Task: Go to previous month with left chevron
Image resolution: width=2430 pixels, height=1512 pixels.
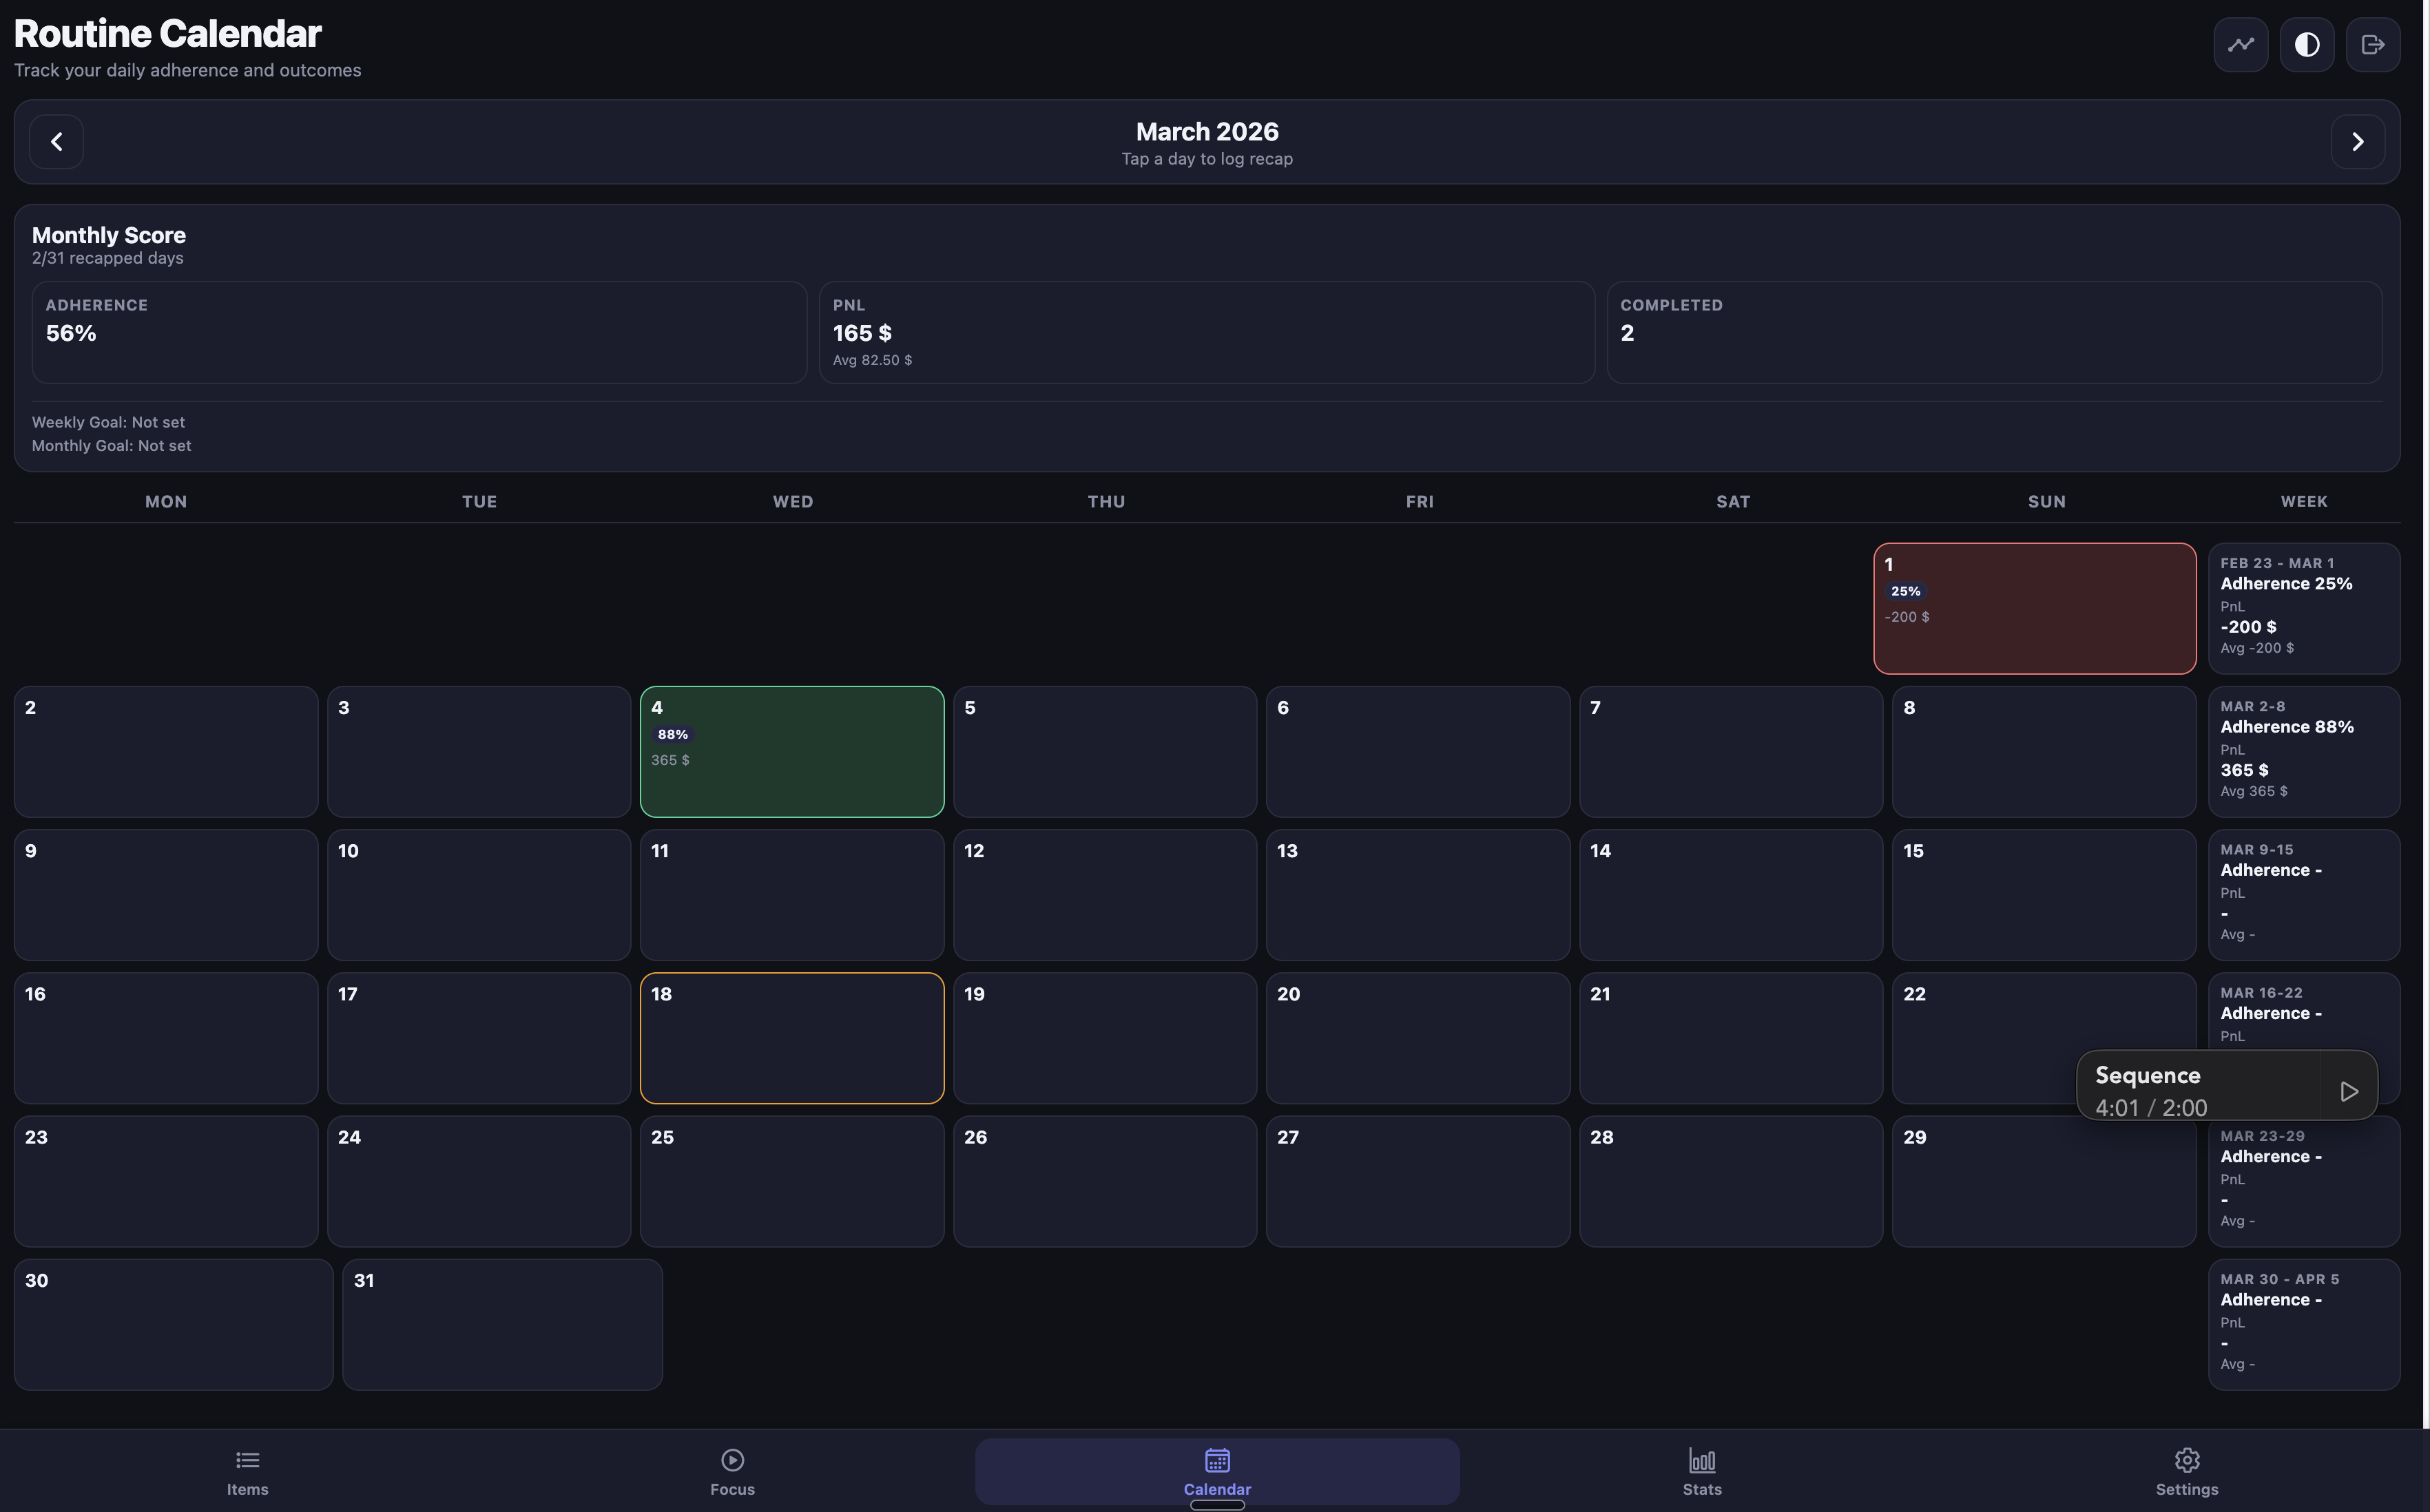Action: 56,142
